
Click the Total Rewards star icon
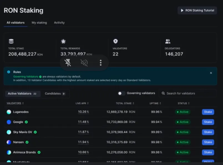click(x=63, y=41)
